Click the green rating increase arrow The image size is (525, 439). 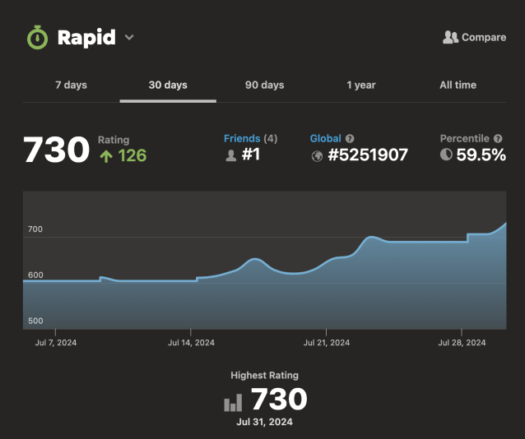pyautogui.click(x=106, y=156)
